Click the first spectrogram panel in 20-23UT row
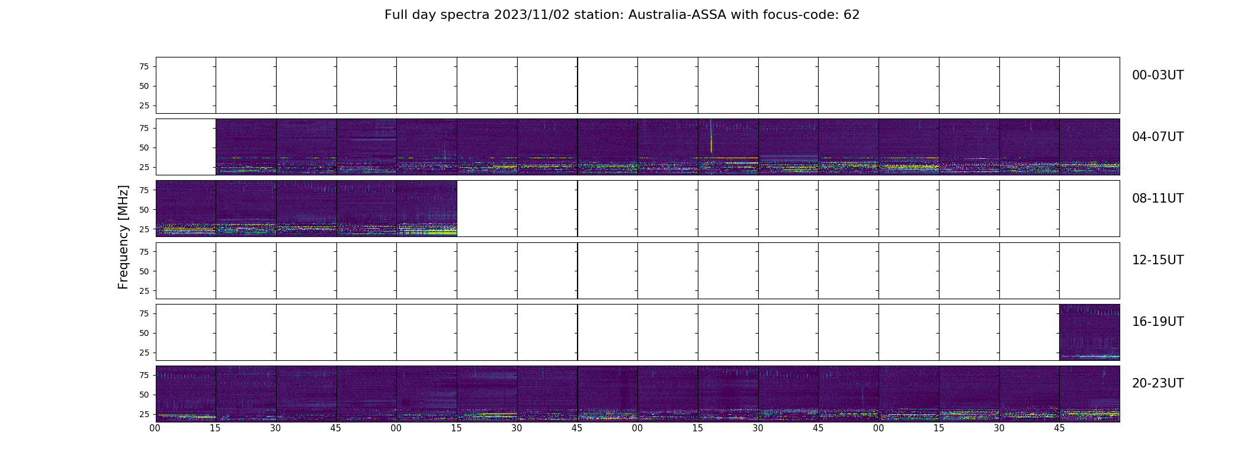 (185, 393)
